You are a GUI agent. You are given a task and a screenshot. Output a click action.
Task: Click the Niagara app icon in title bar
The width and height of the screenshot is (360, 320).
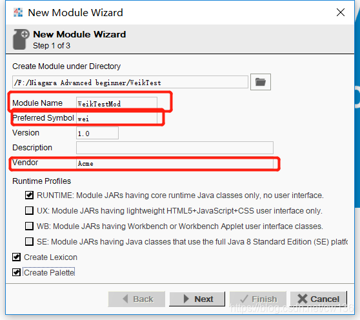(x=18, y=12)
